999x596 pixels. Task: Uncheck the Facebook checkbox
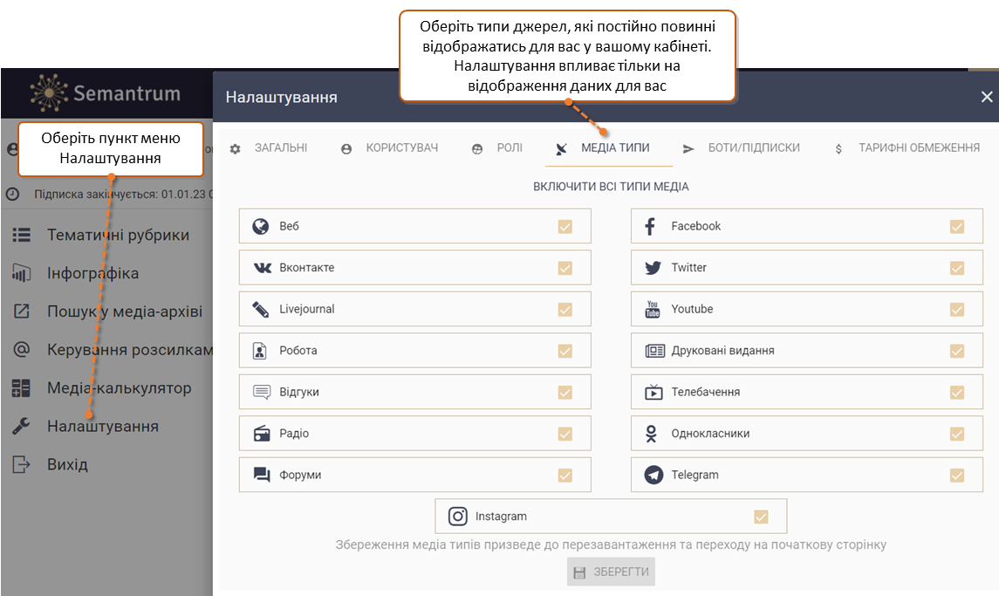click(957, 226)
